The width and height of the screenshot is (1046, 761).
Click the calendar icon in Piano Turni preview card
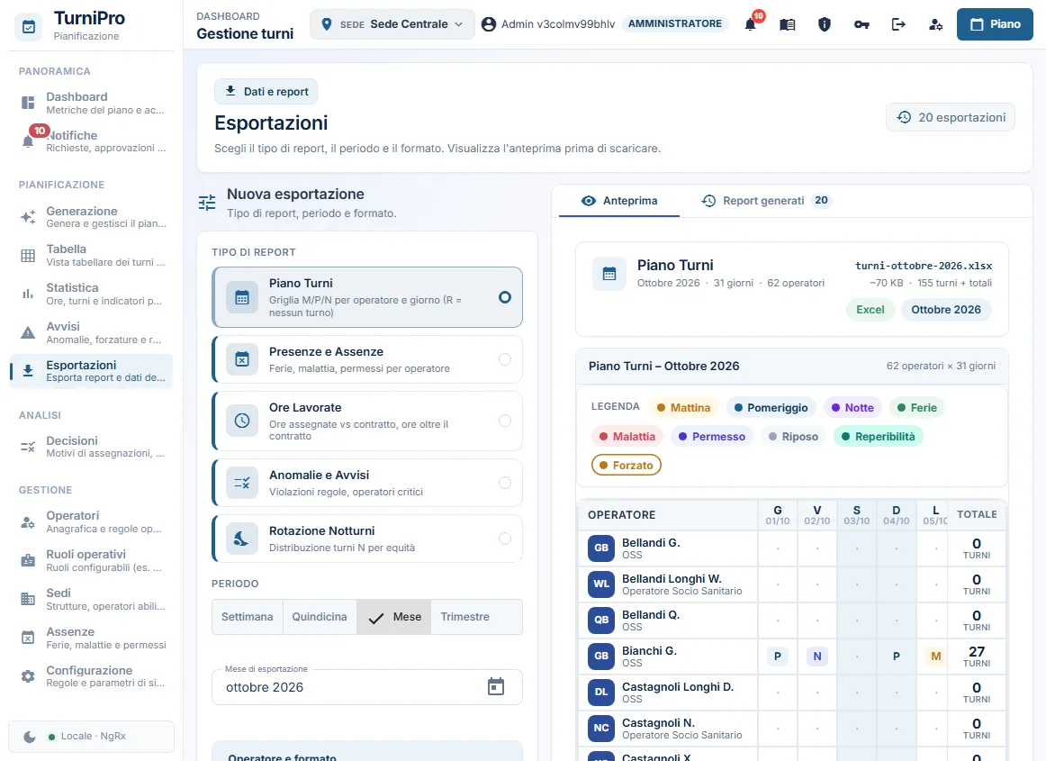tap(609, 274)
